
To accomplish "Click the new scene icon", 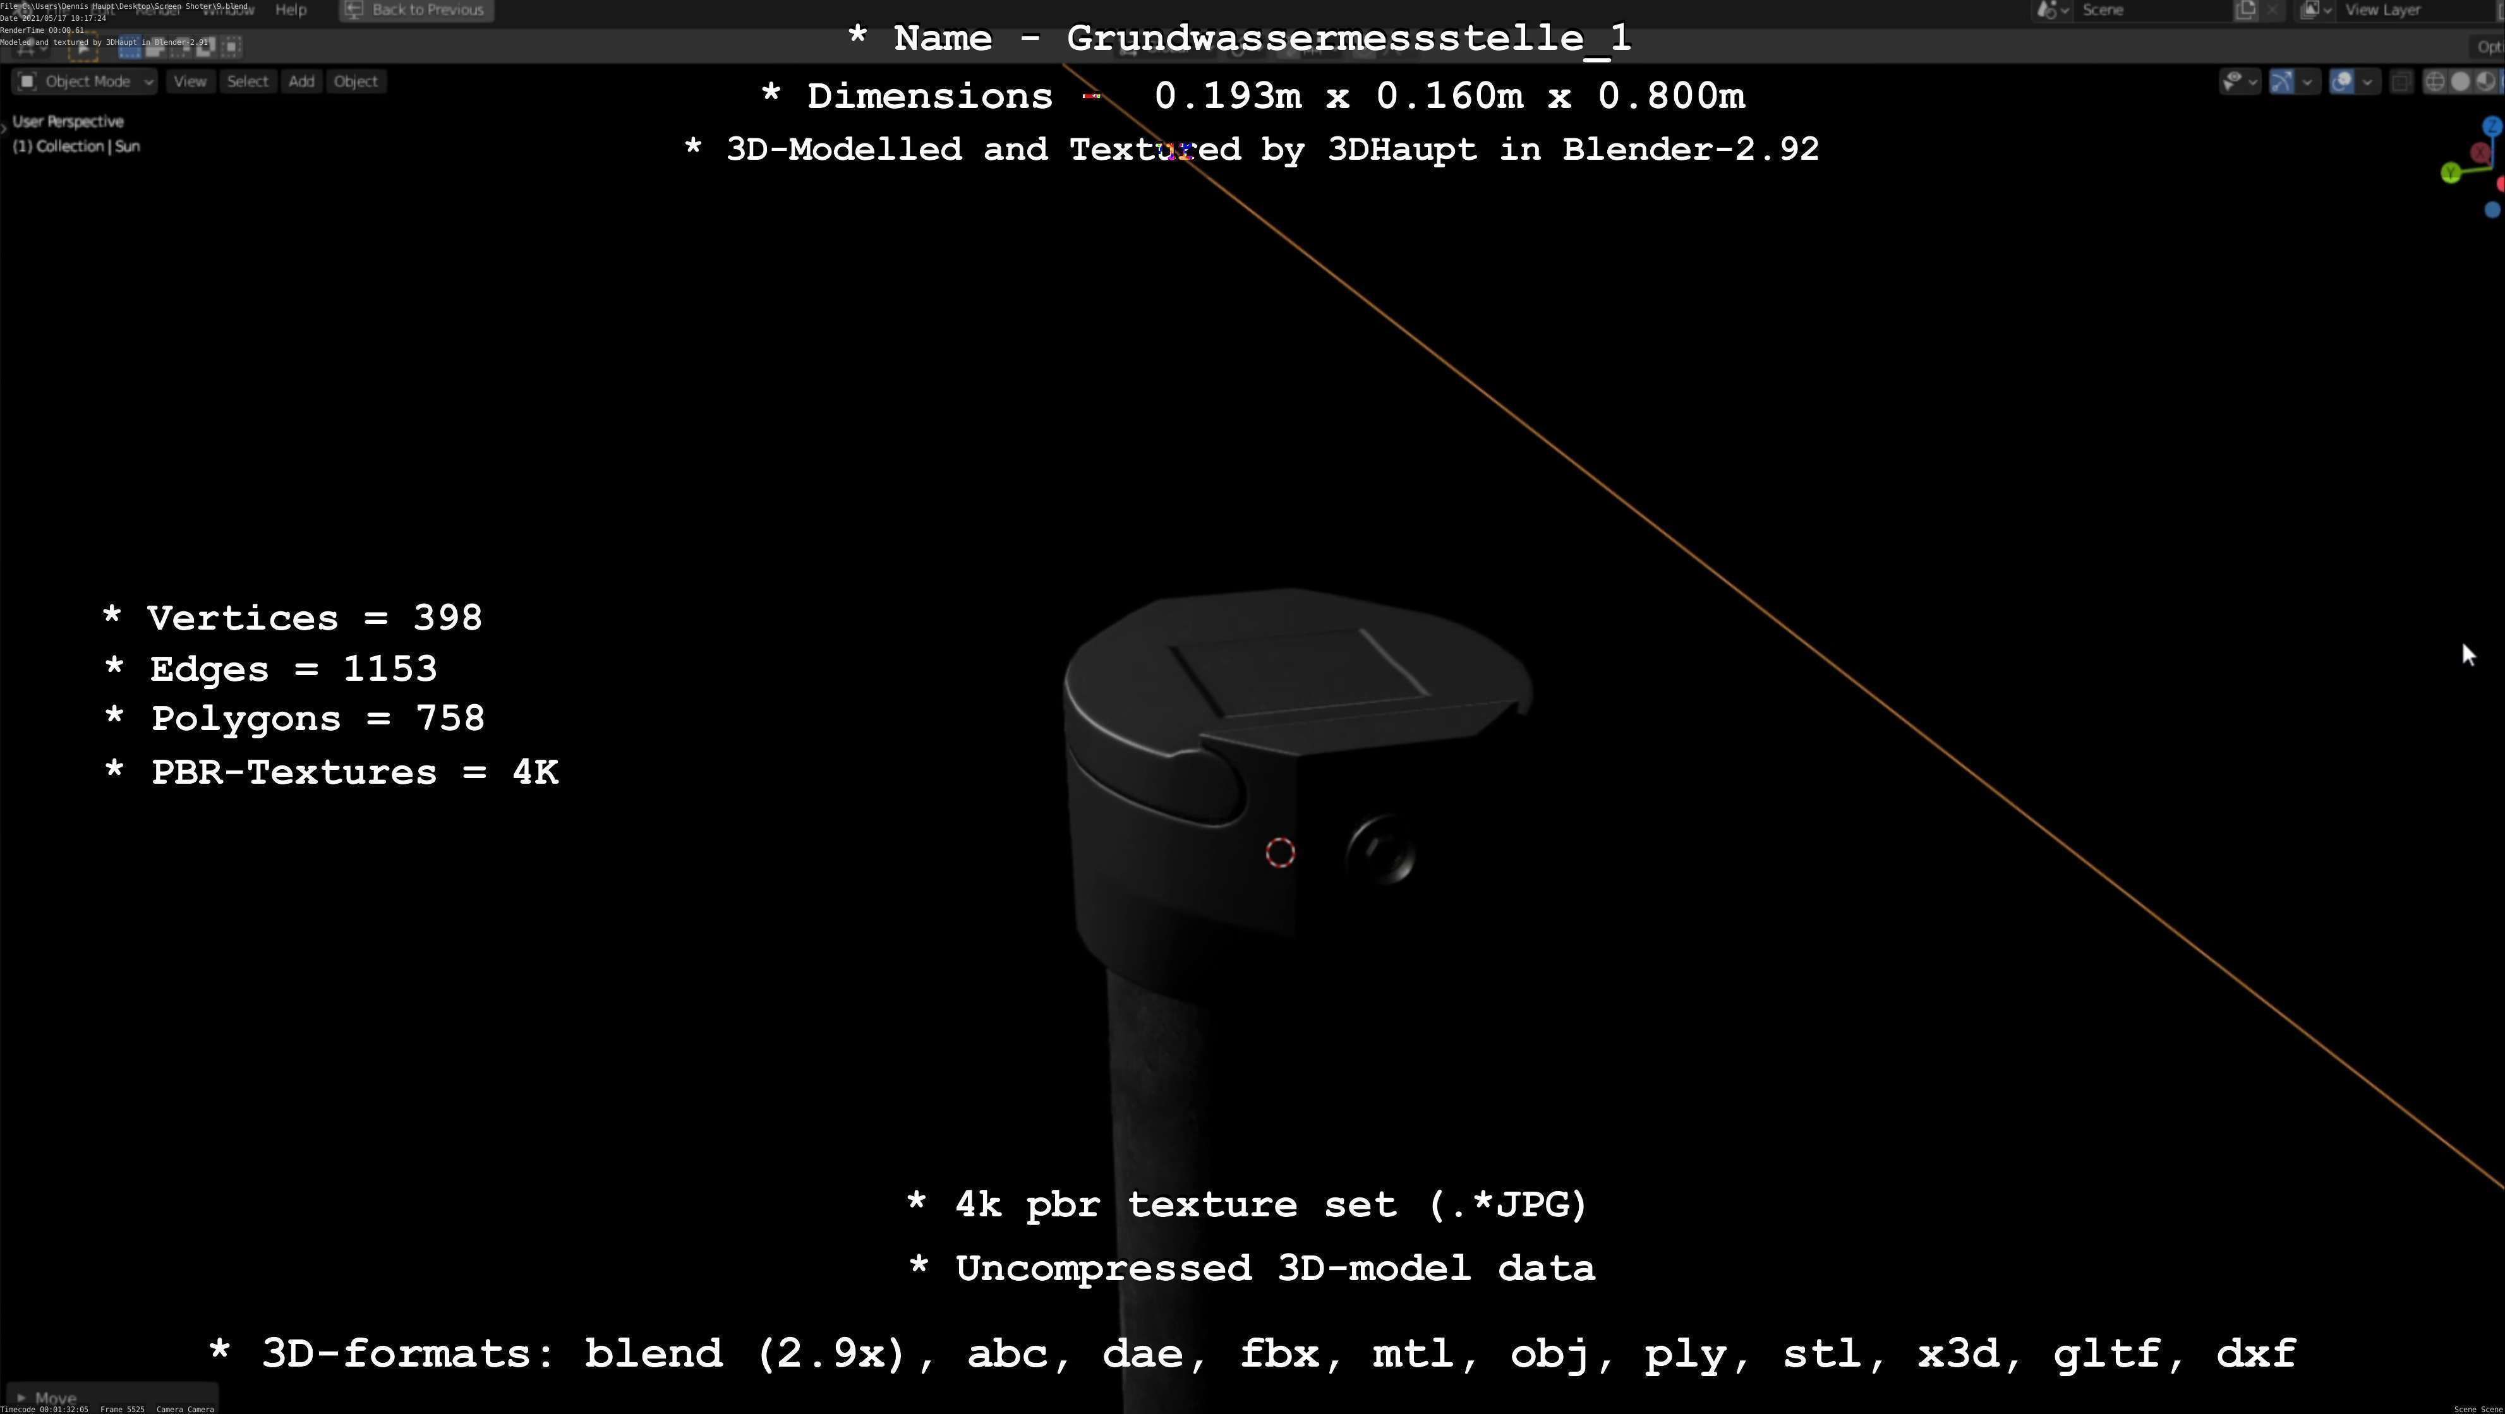I will (x=2245, y=9).
